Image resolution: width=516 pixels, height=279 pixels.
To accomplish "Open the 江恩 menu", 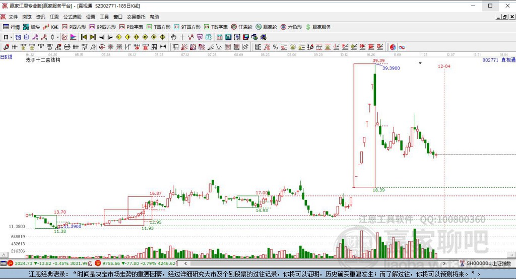I will (54, 17).
